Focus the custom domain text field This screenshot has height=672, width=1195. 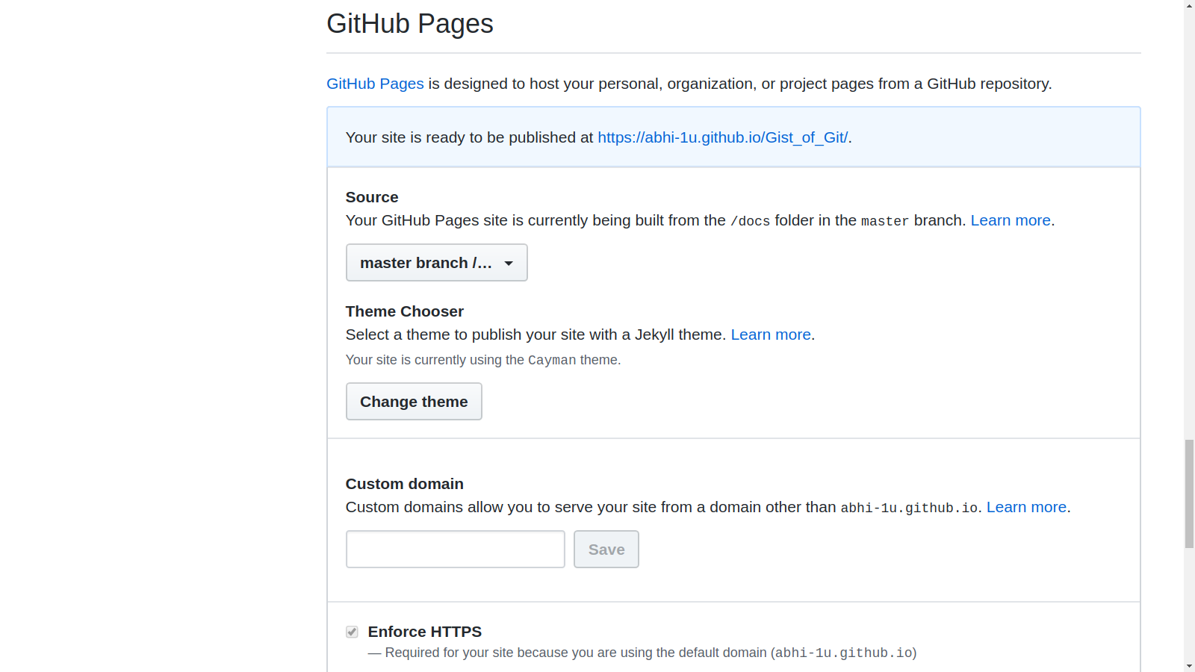point(456,550)
